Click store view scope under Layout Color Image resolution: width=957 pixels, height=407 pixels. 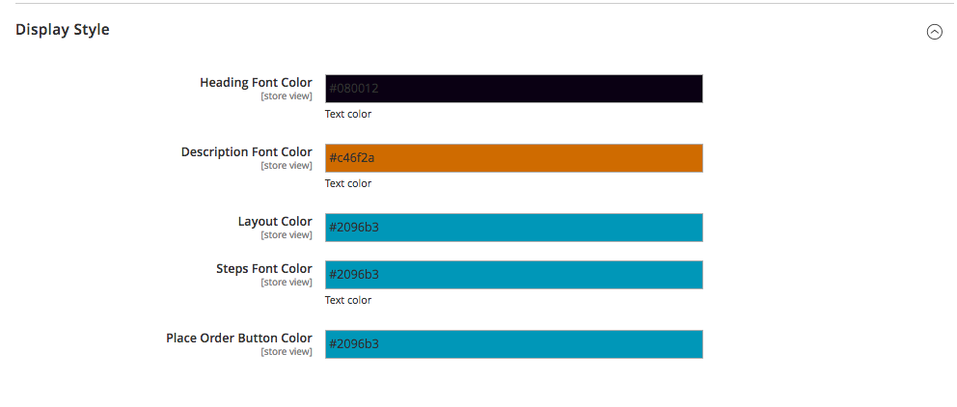pos(287,235)
